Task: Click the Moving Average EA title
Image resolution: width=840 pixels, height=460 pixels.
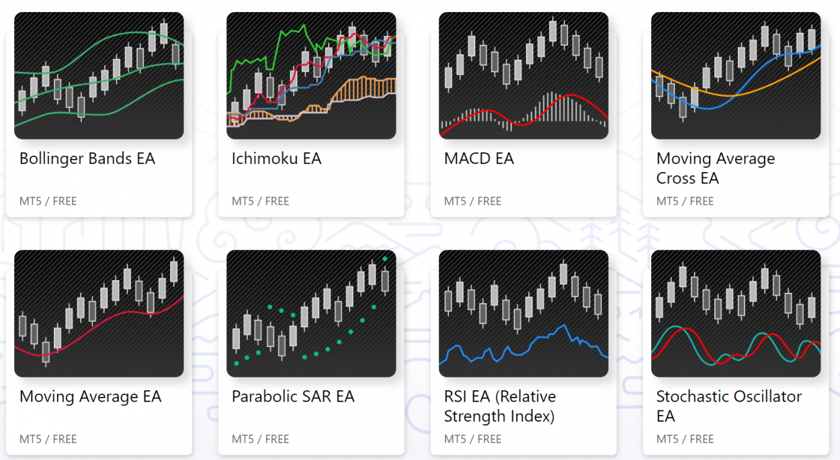Action: pyautogui.click(x=91, y=397)
